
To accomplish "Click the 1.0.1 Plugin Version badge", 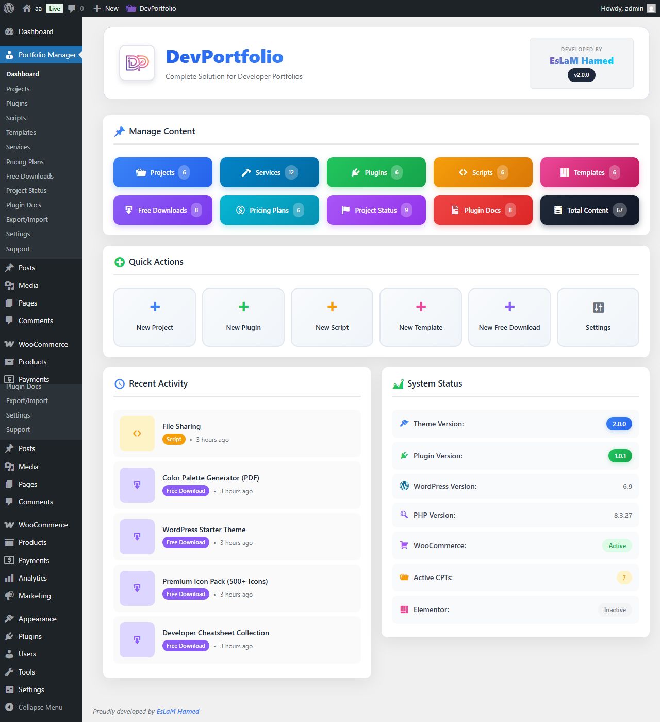I will pyautogui.click(x=620, y=456).
